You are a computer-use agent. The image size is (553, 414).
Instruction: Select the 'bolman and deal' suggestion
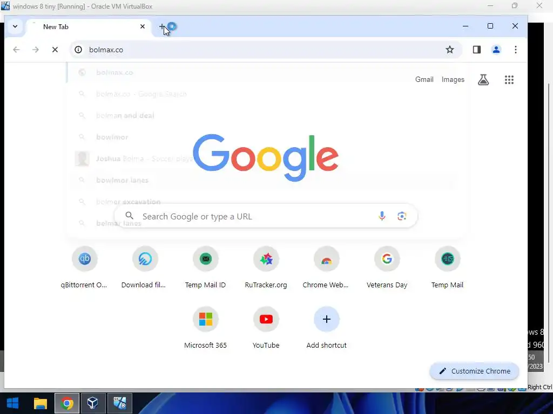(265, 115)
